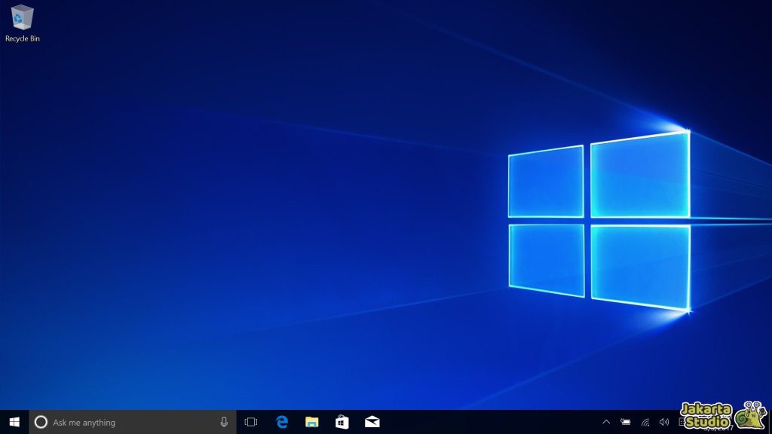Open File Explorer from the taskbar
The image size is (772, 434).
(x=311, y=422)
